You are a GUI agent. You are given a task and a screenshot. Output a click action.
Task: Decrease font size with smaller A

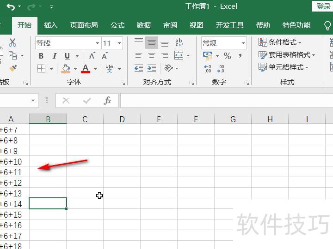[x=105, y=56]
